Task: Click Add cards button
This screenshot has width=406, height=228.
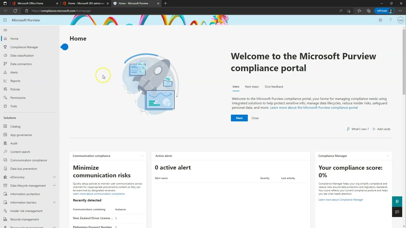Action: 381,129
